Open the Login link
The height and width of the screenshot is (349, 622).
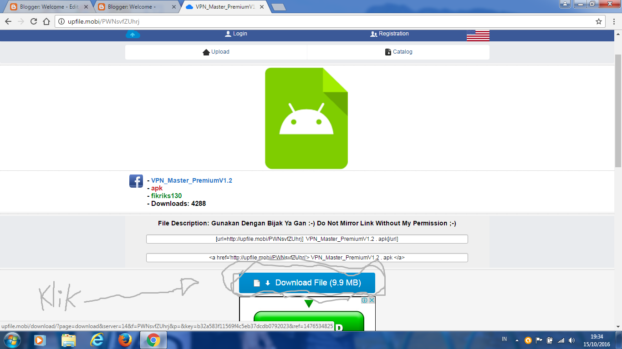tap(236, 34)
